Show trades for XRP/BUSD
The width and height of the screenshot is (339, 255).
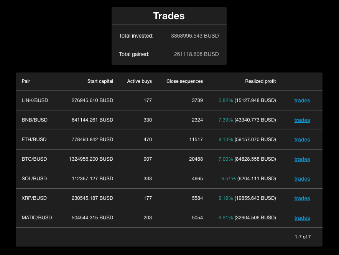pyautogui.click(x=302, y=199)
